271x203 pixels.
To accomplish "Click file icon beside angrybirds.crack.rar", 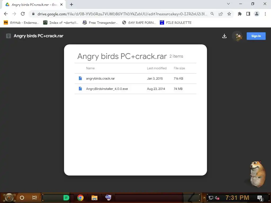I will coord(80,78).
